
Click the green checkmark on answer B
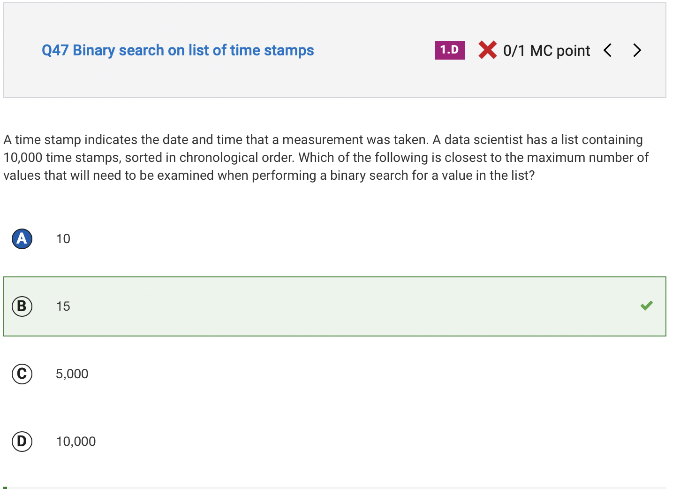(647, 306)
